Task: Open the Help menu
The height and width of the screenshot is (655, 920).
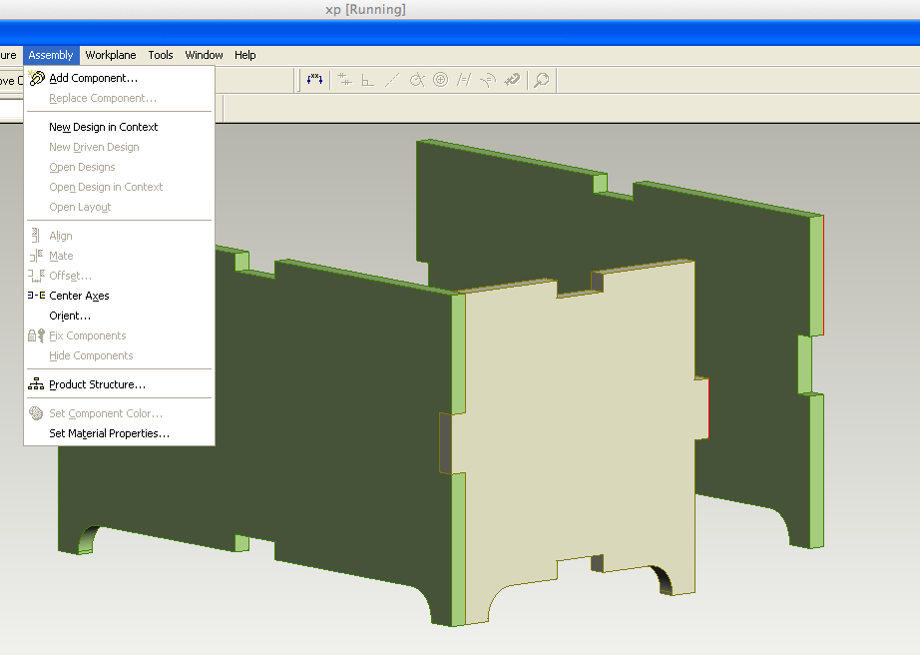Action: tap(245, 55)
